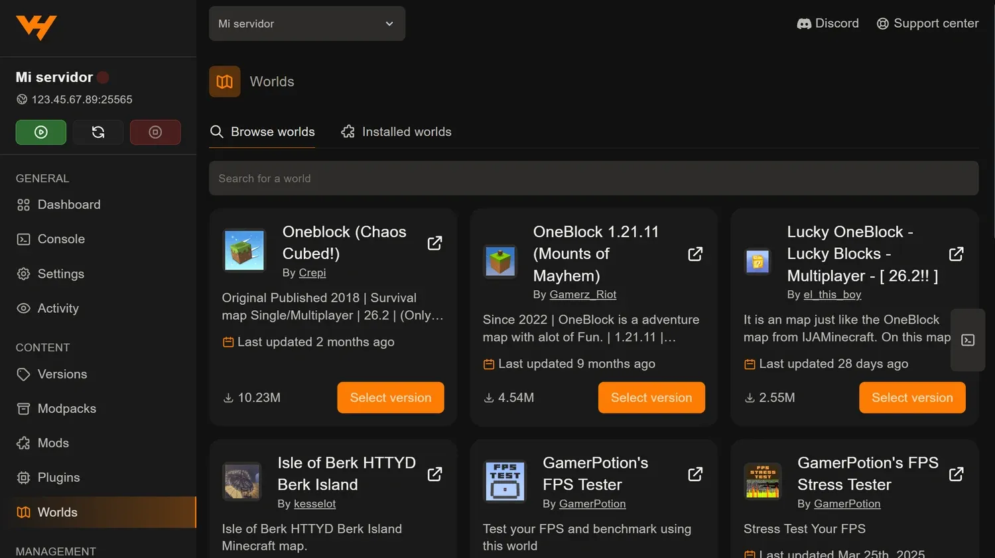
Task: Click the FPS Tester world thumbnail
Action: [x=505, y=482]
